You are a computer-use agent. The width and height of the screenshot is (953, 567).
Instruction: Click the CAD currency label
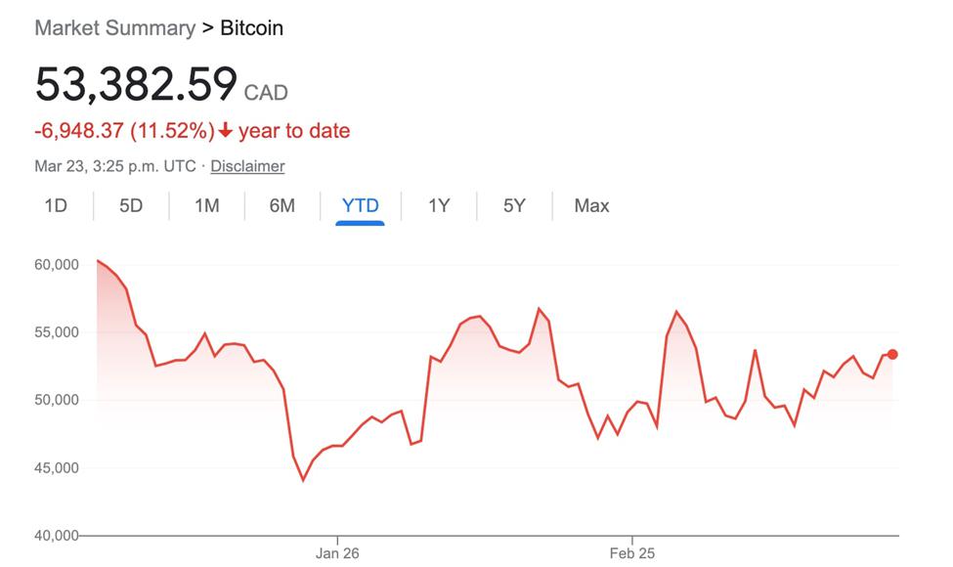click(x=266, y=93)
